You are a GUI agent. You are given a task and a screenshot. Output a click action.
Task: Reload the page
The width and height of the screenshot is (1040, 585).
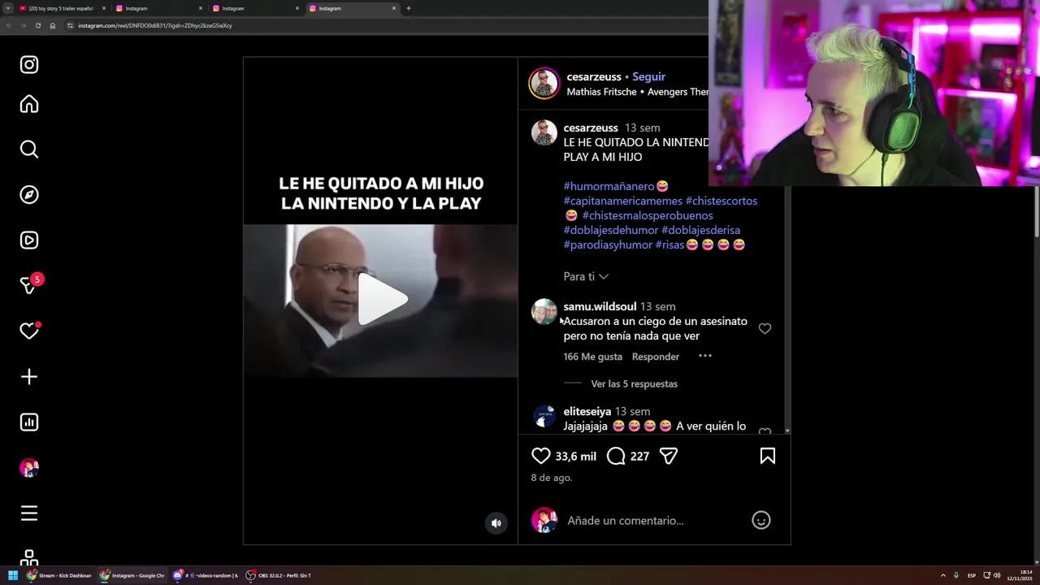(37, 25)
